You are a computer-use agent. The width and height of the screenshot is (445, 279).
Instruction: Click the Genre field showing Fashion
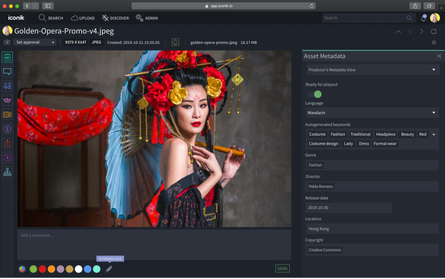pos(372,165)
